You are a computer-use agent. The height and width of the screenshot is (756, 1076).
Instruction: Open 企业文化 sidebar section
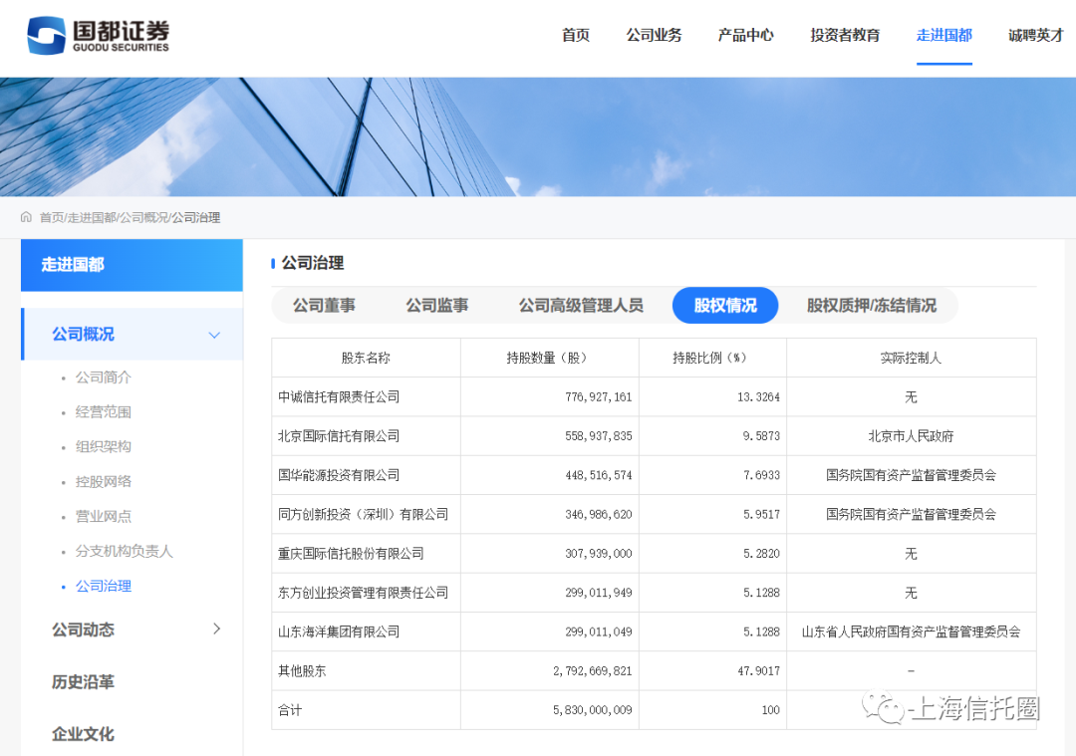83,734
